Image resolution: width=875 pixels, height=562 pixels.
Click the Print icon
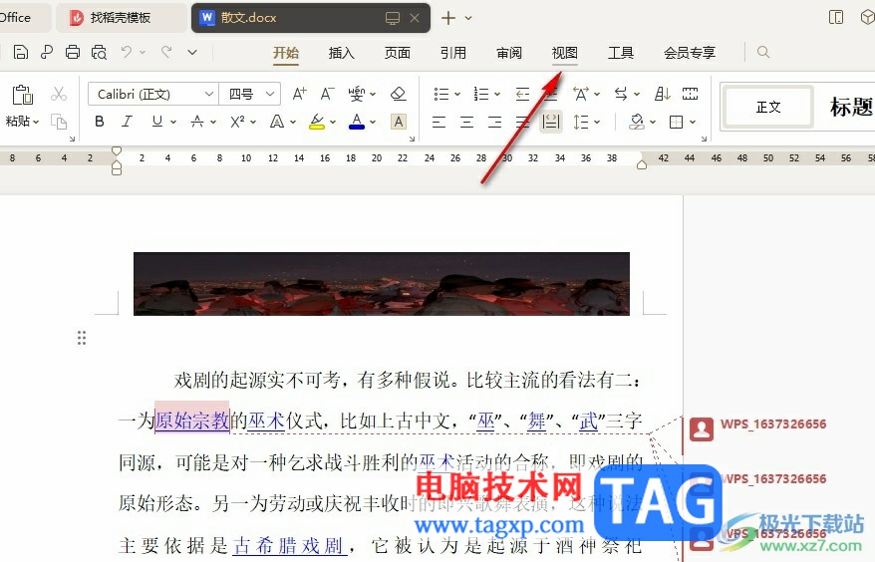click(73, 53)
